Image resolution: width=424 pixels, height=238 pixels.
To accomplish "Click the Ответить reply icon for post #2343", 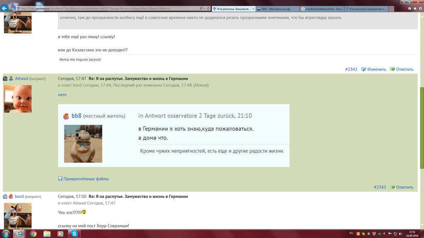I will point(392,187).
